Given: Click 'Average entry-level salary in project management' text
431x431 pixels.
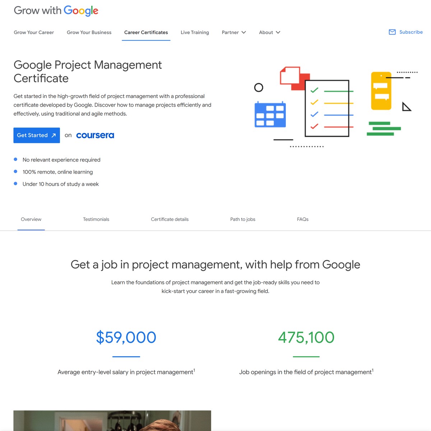Looking at the screenshot, I should [126, 372].
